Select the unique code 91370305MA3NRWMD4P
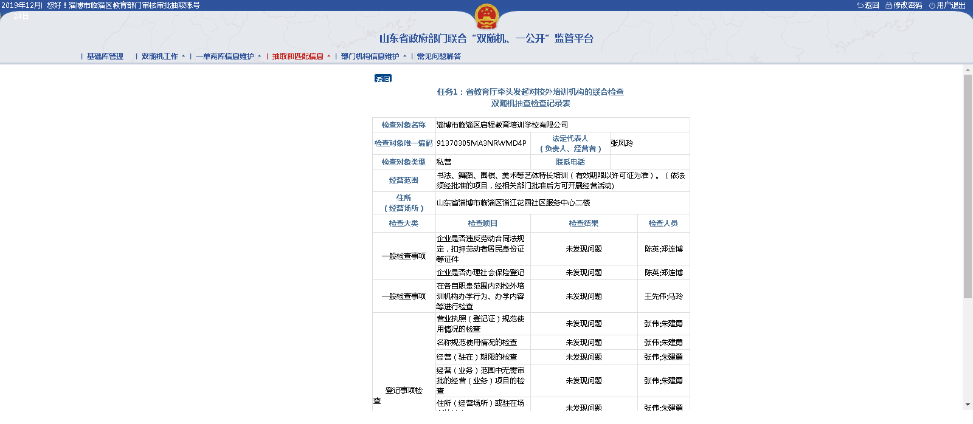 (482, 143)
